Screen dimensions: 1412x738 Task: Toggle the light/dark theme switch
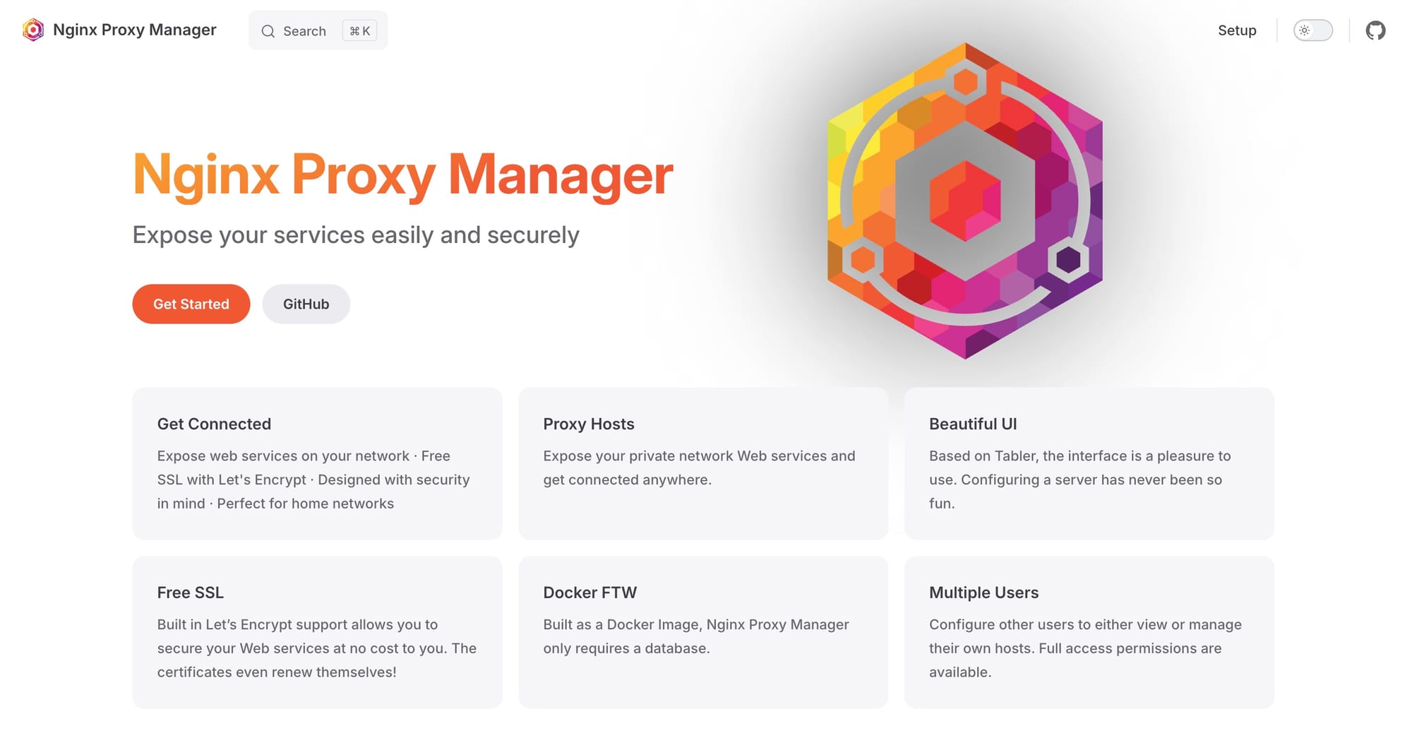[x=1312, y=30]
